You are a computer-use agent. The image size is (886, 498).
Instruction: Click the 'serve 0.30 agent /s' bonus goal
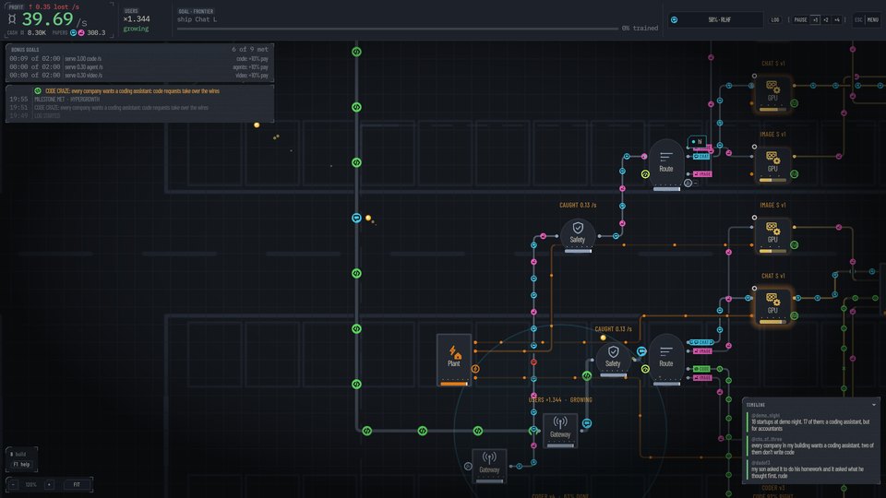[139, 67]
